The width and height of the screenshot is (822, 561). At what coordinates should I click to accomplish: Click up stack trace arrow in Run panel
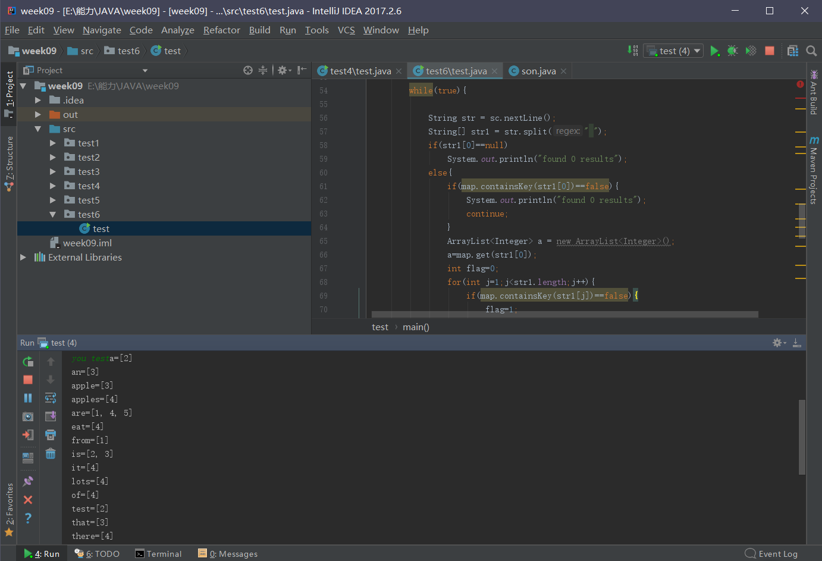point(51,361)
